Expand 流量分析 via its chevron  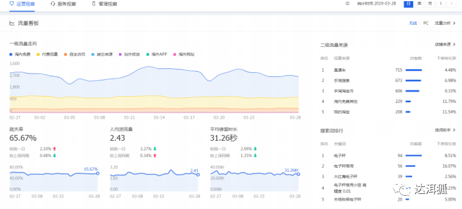(454, 23)
